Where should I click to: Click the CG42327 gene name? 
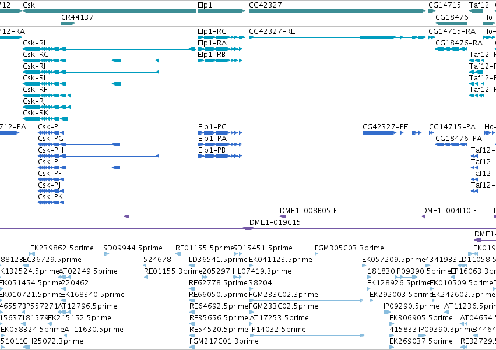pyautogui.click(x=265, y=5)
